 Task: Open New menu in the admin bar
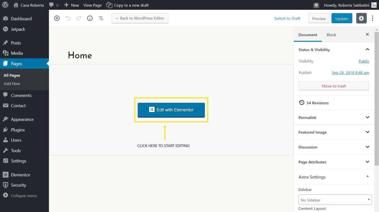(x=71, y=5)
